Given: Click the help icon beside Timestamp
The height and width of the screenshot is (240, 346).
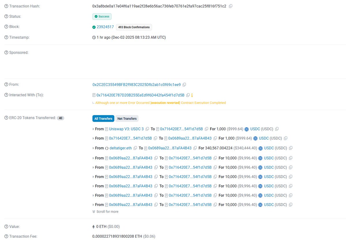Looking at the screenshot, I should point(6,37).
